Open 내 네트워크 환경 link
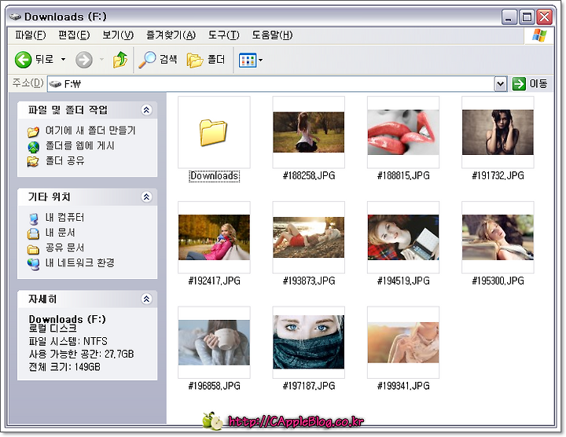 click(79, 263)
